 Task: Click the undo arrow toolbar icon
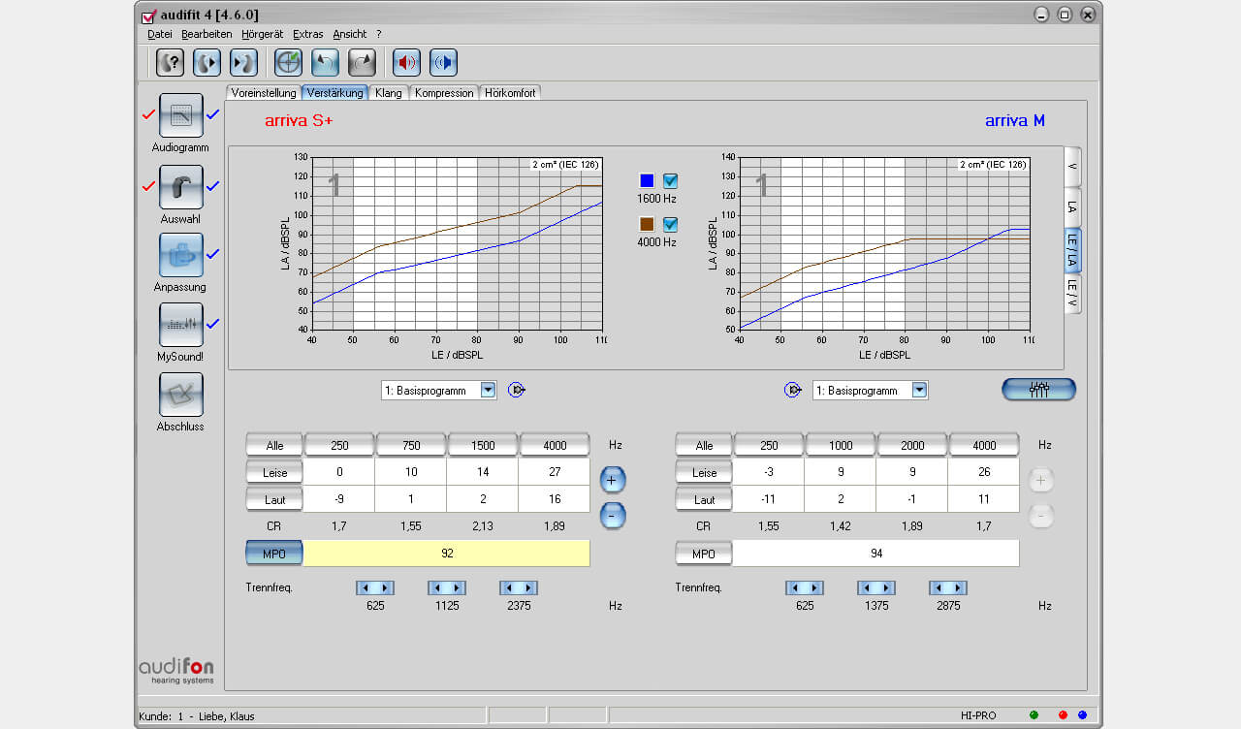(x=325, y=63)
